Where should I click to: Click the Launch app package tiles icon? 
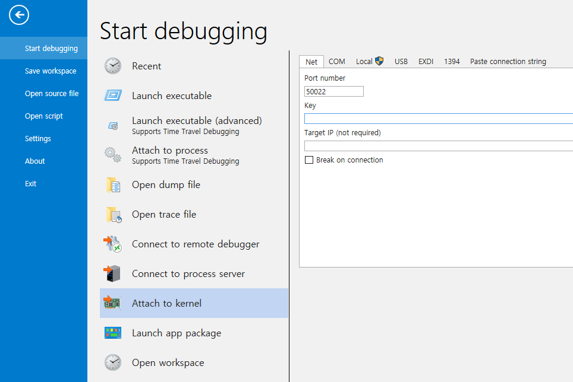pyautogui.click(x=113, y=333)
